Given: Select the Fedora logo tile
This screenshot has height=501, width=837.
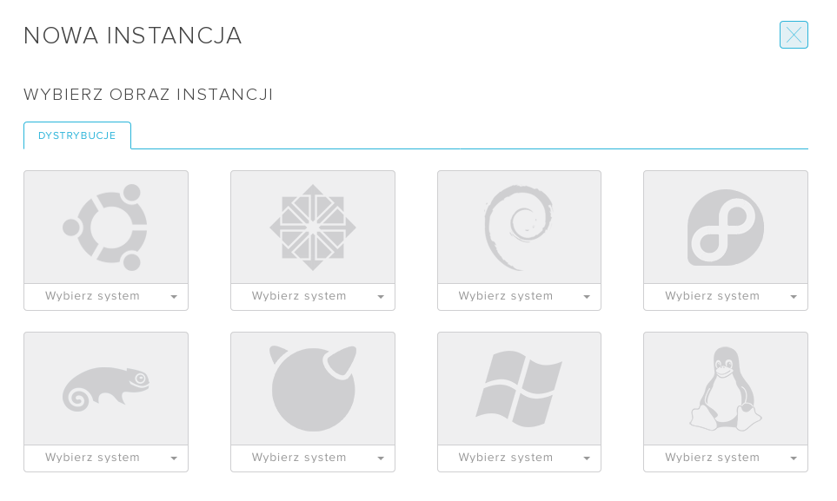Looking at the screenshot, I should 726,227.
